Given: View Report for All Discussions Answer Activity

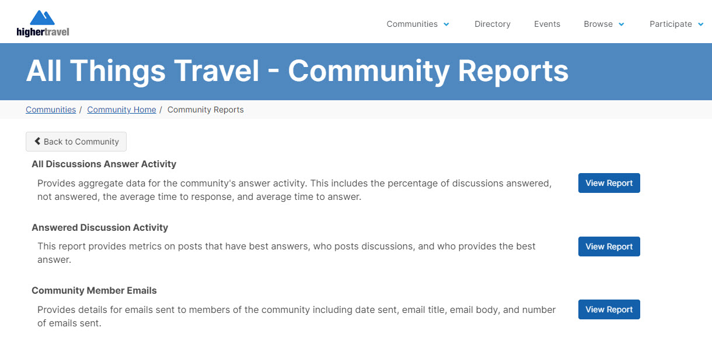Looking at the screenshot, I should pyautogui.click(x=609, y=183).
